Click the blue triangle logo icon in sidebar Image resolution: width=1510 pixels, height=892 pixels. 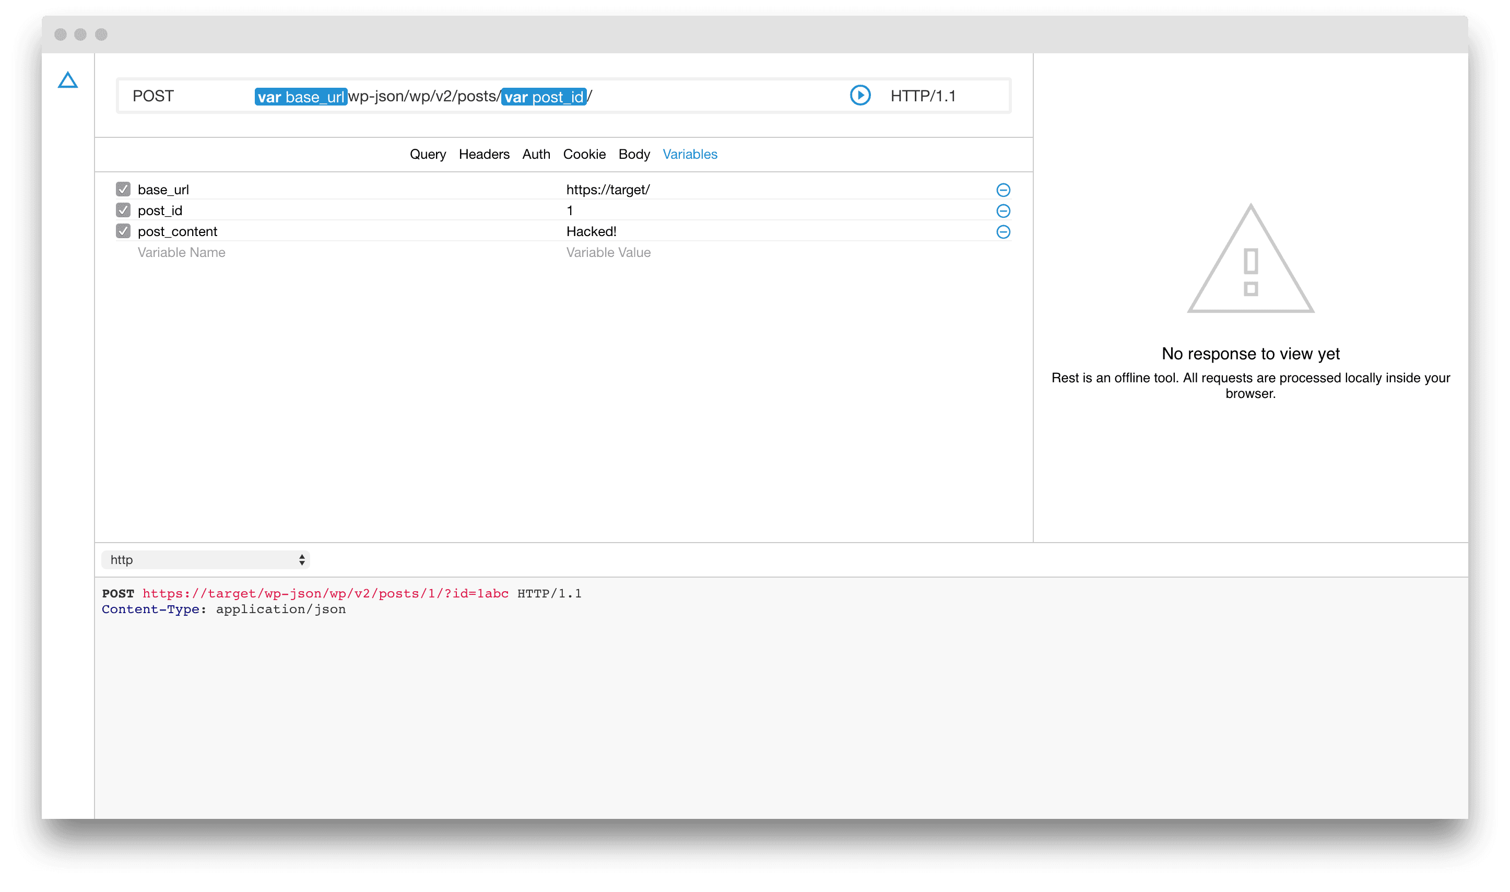point(68,80)
